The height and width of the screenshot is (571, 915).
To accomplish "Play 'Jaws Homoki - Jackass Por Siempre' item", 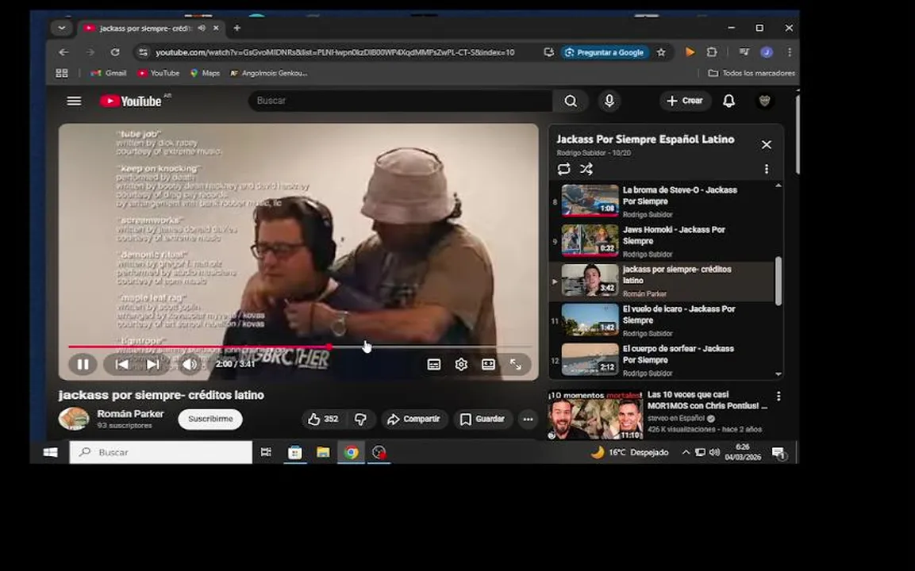I will tap(661, 241).
